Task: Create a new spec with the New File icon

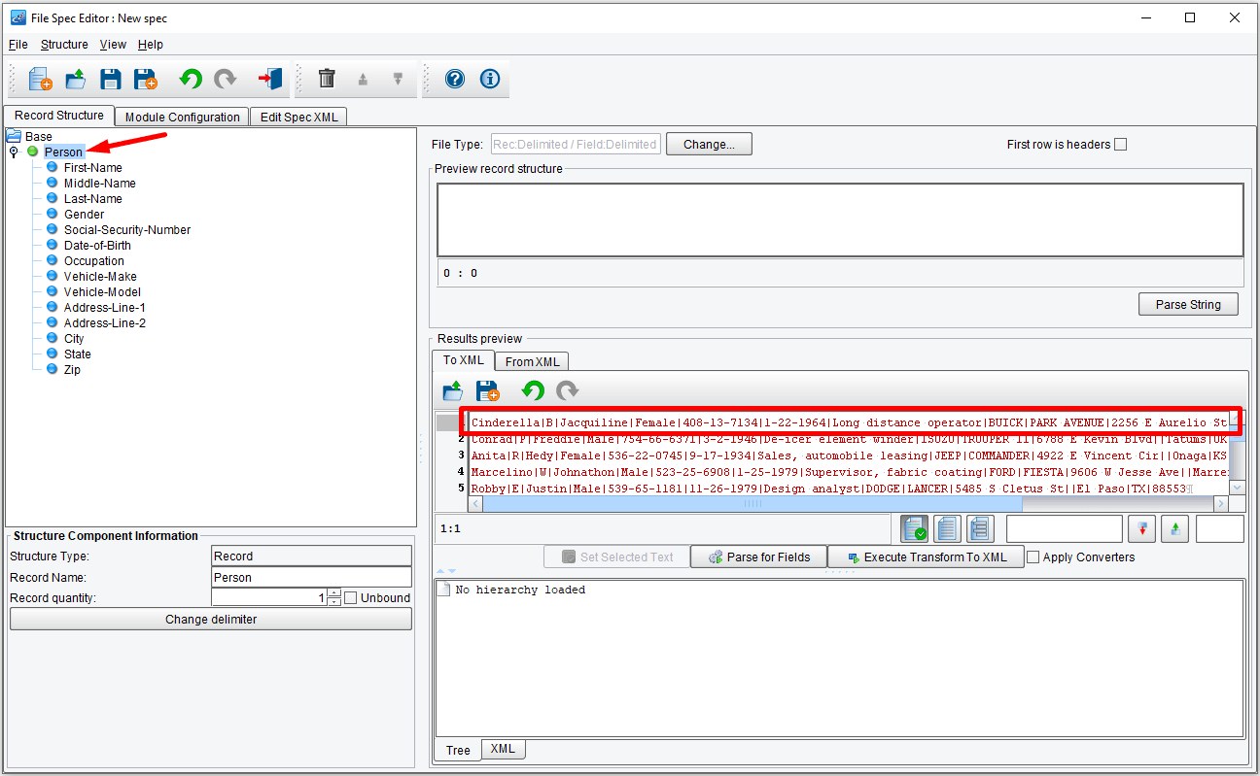Action: click(40, 79)
